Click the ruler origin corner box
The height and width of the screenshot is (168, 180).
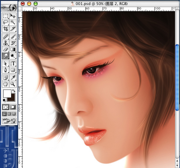20,9
